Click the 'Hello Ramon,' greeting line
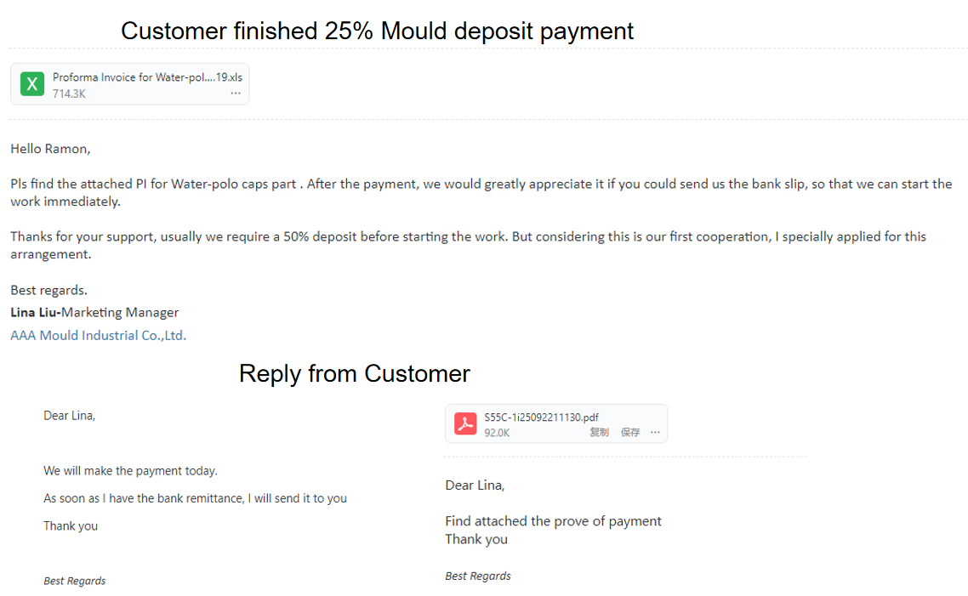The height and width of the screenshot is (596, 968). (x=50, y=149)
